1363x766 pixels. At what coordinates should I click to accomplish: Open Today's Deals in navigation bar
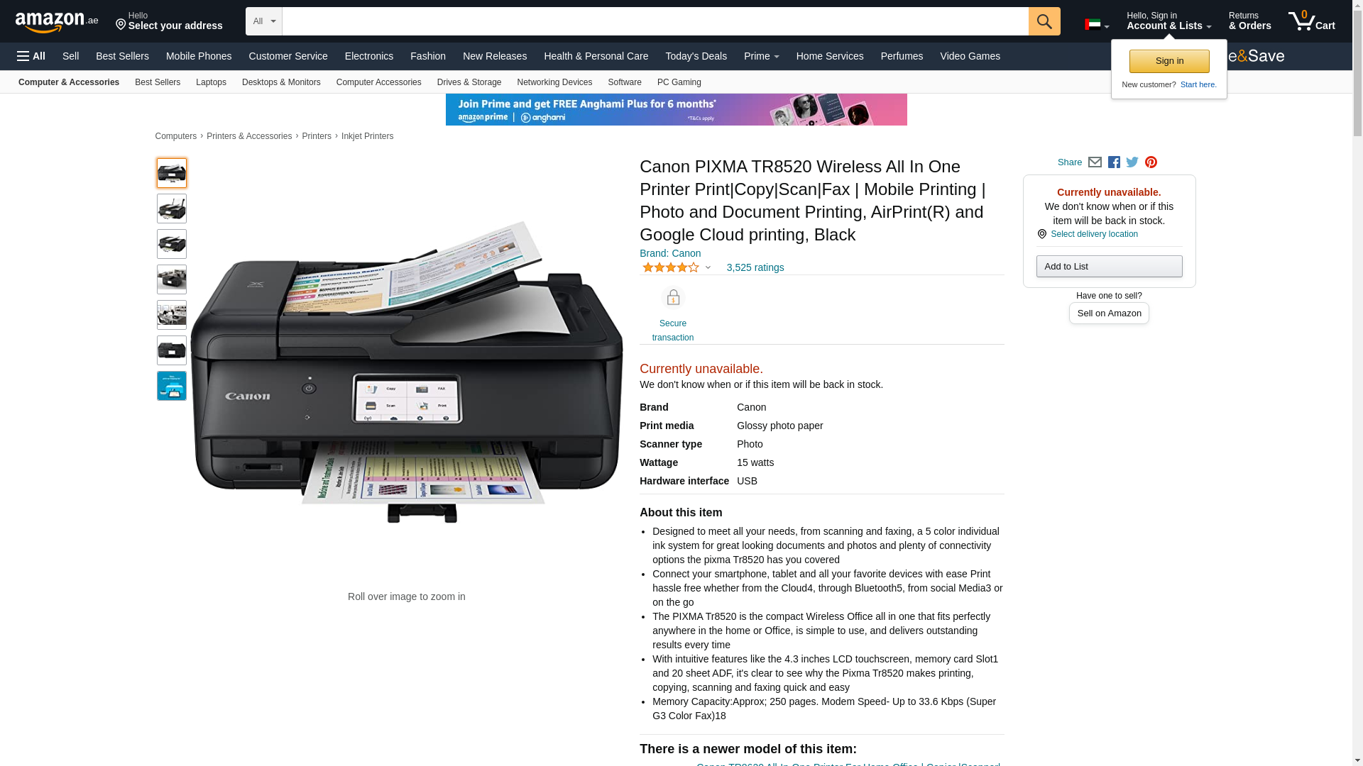coord(696,56)
